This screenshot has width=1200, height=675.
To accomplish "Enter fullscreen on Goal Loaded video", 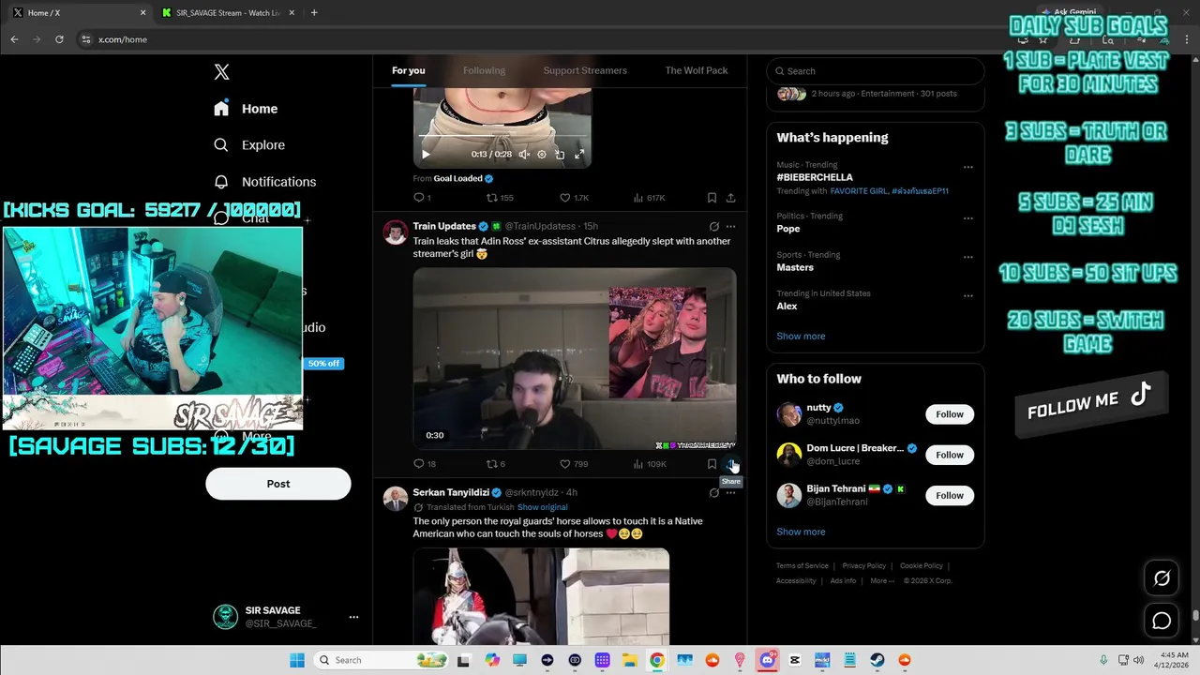I will pyautogui.click(x=579, y=154).
